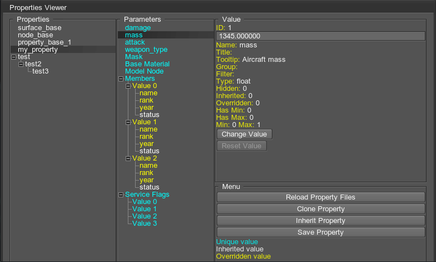The width and height of the screenshot is (436, 262).
Task: Collapse the Service Flags group
Action: [x=121, y=195]
